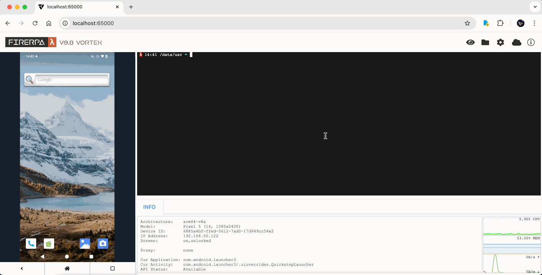The height and width of the screenshot is (275, 542).
Task: Open Chrome home page button
Action: coord(49,23)
